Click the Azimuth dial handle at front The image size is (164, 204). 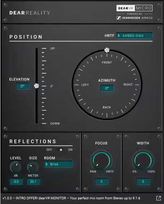point(107,50)
